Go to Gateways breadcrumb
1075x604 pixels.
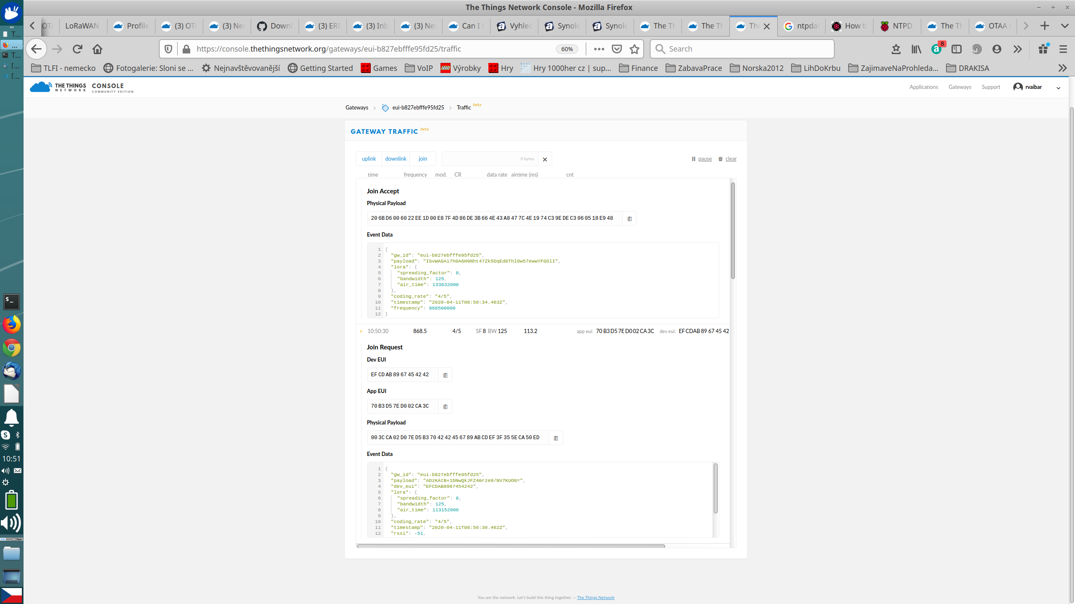pyautogui.click(x=357, y=108)
